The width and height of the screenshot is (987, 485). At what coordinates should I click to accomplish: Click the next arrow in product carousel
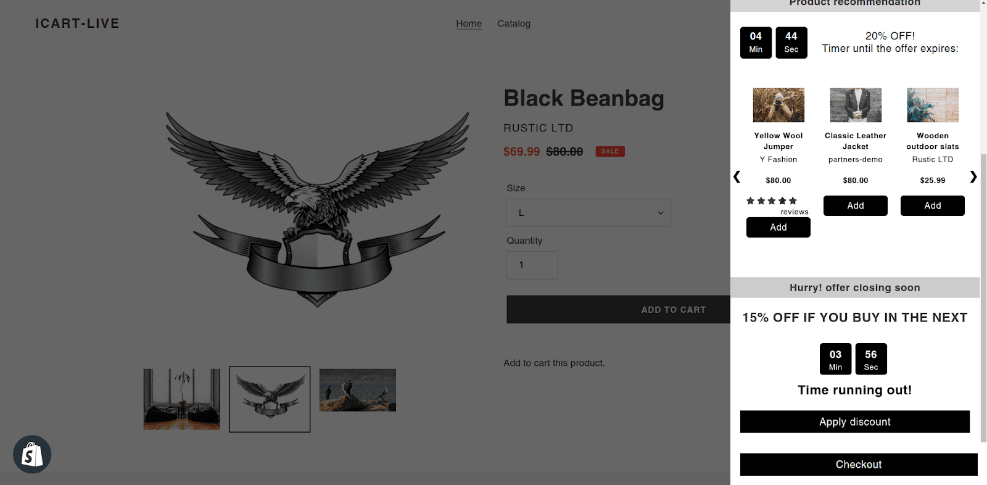tap(973, 177)
